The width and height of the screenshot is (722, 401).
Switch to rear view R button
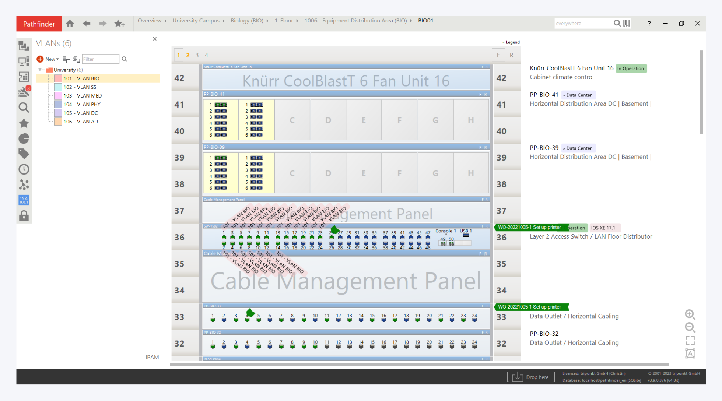pos(511,55)
